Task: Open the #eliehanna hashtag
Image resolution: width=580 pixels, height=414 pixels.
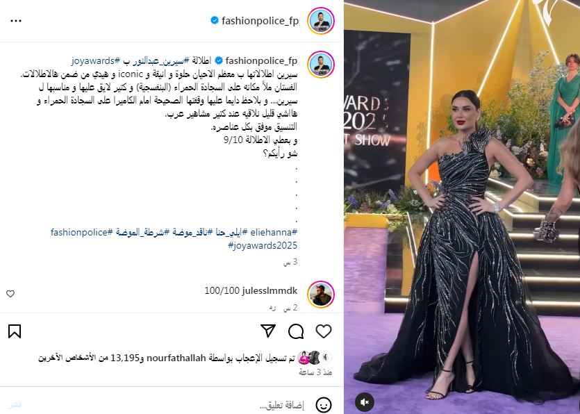Action: pyautogui.click(x=274, y=232)
